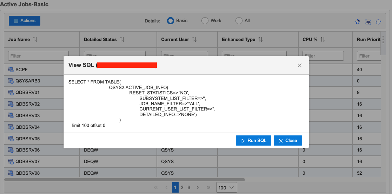Open the SQL view icon in toolbar

coord(368,22)
